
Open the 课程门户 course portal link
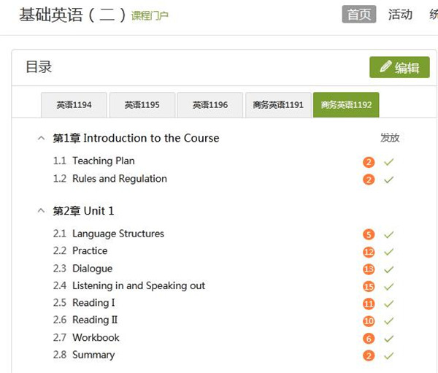point(150,15)
